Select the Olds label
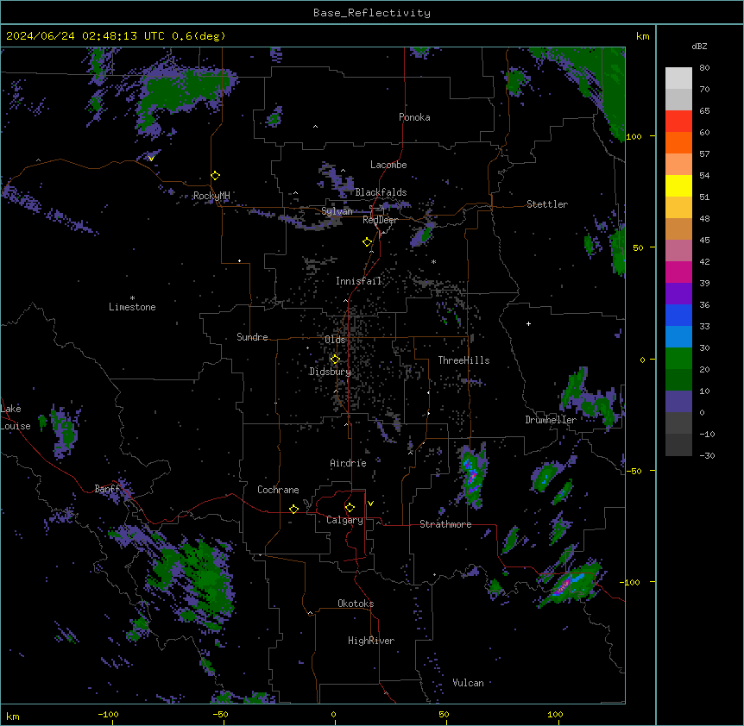The height and width of the screenshot is (726, 744). (x=335, y=340)
